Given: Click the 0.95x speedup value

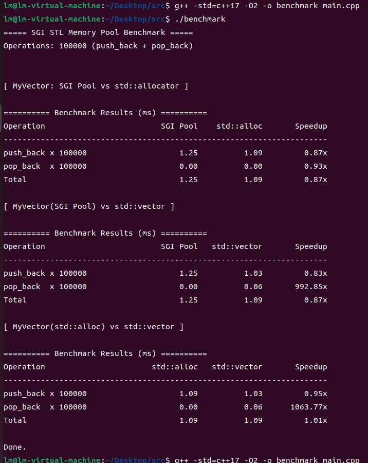Looking at the screenshot, I should 316,394.
